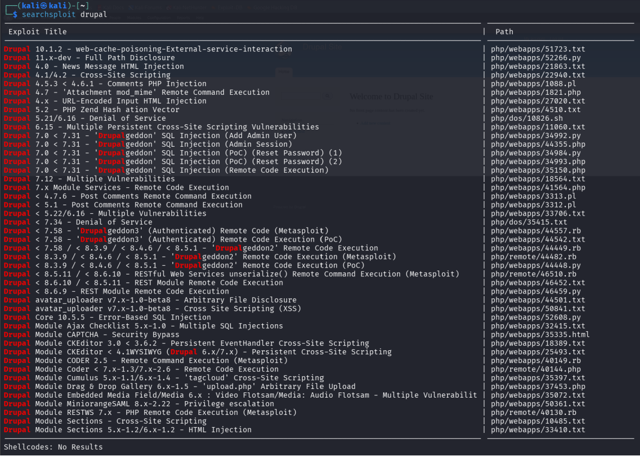This screenshot has height=456, width=640.
Task: Click 'Drupal Core 10.5.5 - Error-Based SQL Injection'
Action: 108,317
